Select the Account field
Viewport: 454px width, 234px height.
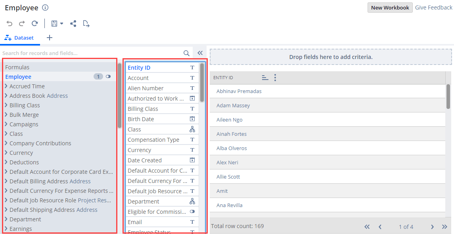point(162,78)
